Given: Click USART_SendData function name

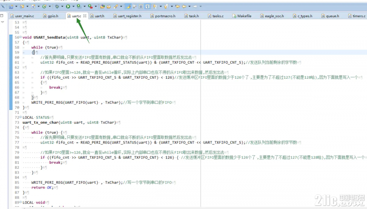Looking at the screenshot, I should [49, 37].
